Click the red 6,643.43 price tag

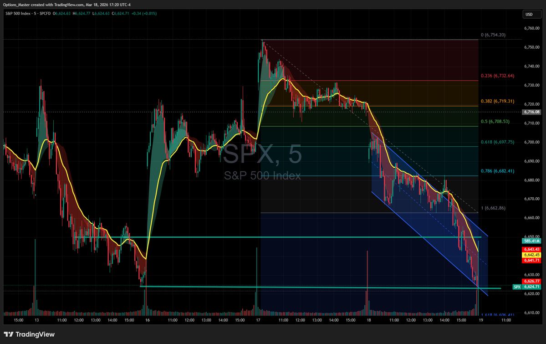[x=532, y=249]
